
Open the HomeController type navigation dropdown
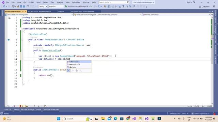pyautogui.click(x=108, y=15)
